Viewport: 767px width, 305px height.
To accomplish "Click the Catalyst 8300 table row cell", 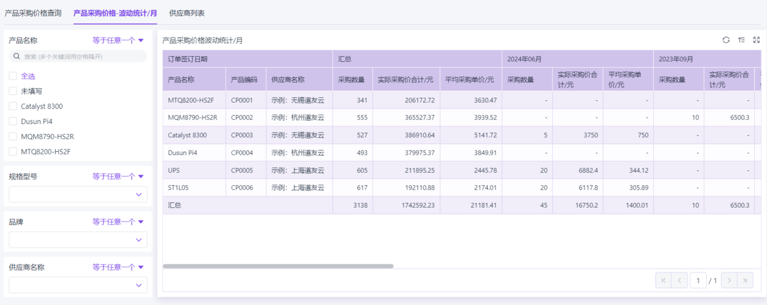I will [195, 135].
